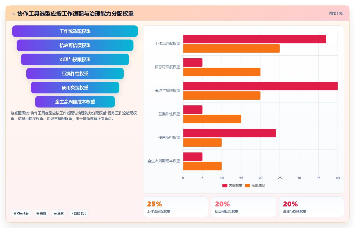Image resolution: width=355 pixels, height=228 pixels.
Task: Select the 互操作性权重 funnel bar
Action: coord(75,74)
